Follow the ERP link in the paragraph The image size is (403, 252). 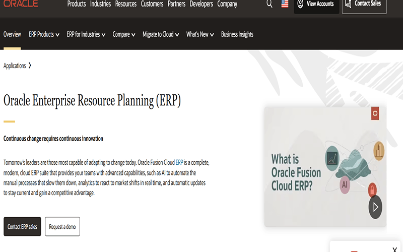(179, 162)
